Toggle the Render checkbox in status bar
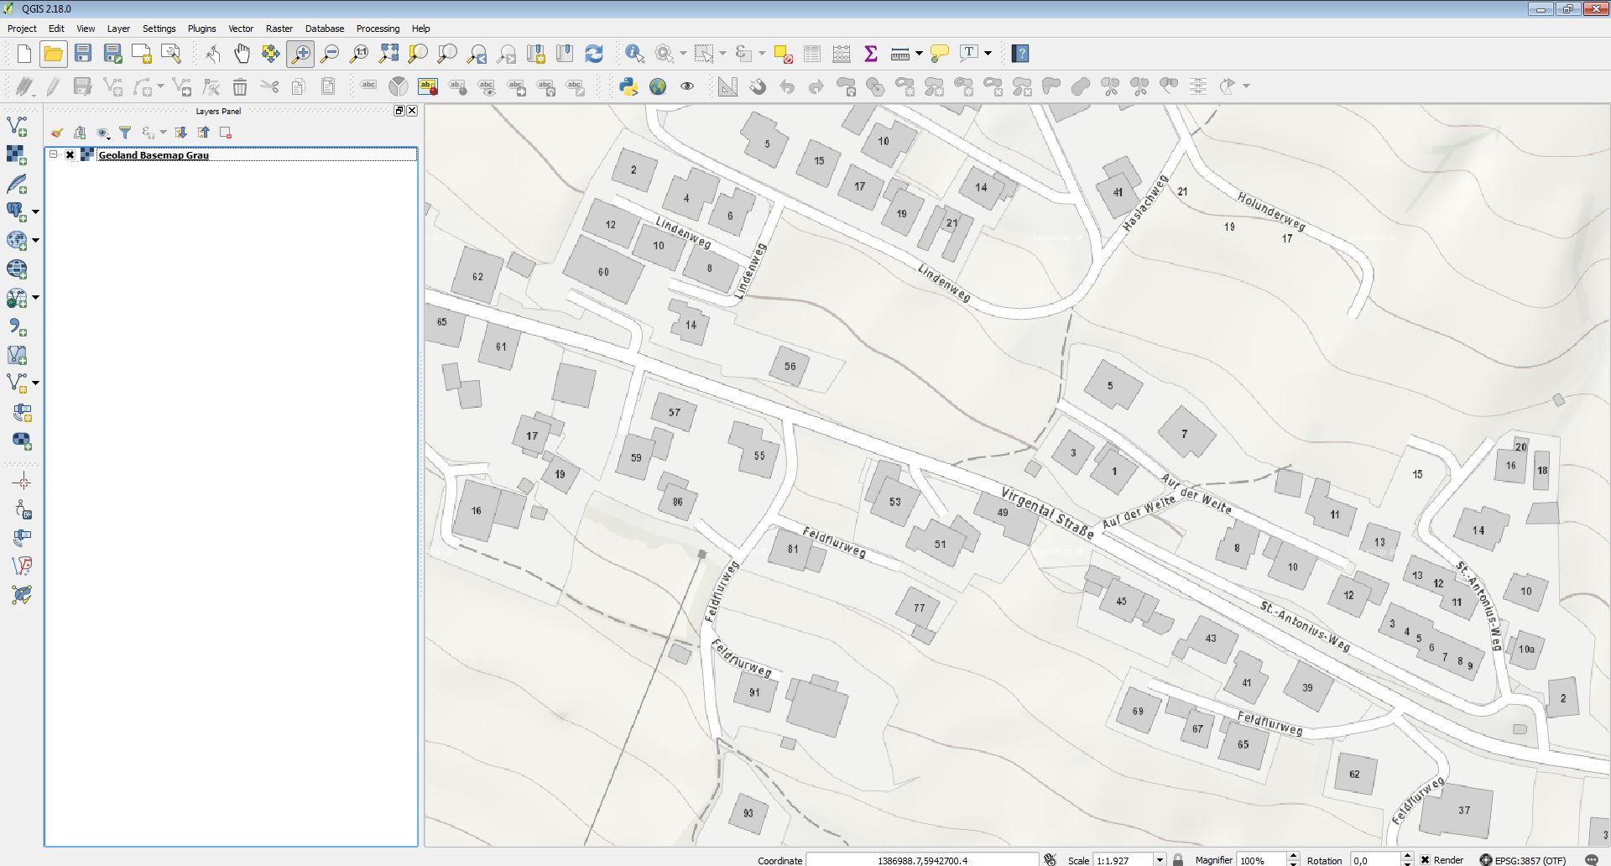This screenshot has height=866, width=1611. (x=1425, y=860)
